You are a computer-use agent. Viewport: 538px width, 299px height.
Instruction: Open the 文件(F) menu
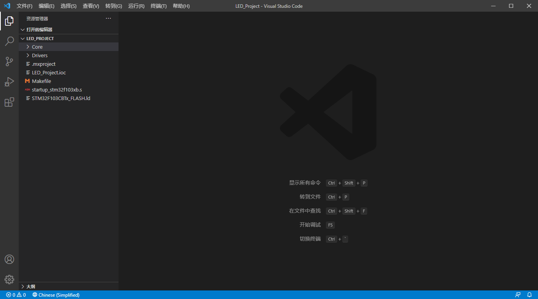[x=24, y=6]
